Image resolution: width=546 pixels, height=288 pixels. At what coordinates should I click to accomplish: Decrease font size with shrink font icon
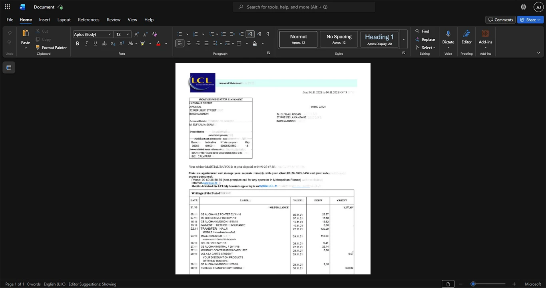[x=145, y=34]
